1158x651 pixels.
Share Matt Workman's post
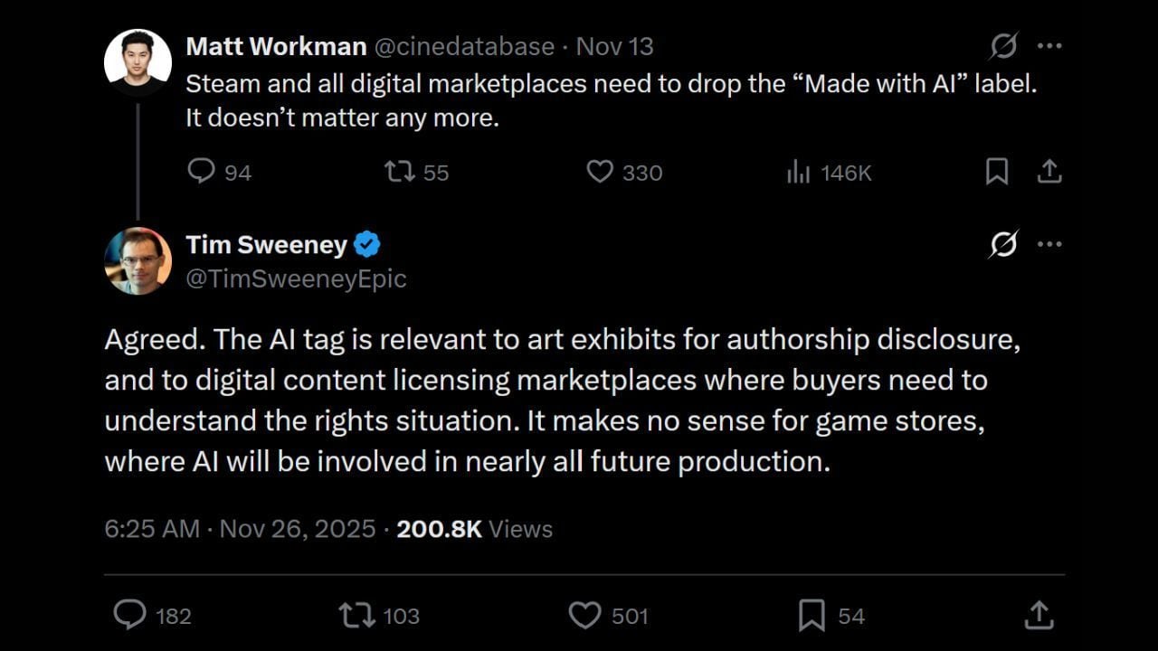[1049, 171]
